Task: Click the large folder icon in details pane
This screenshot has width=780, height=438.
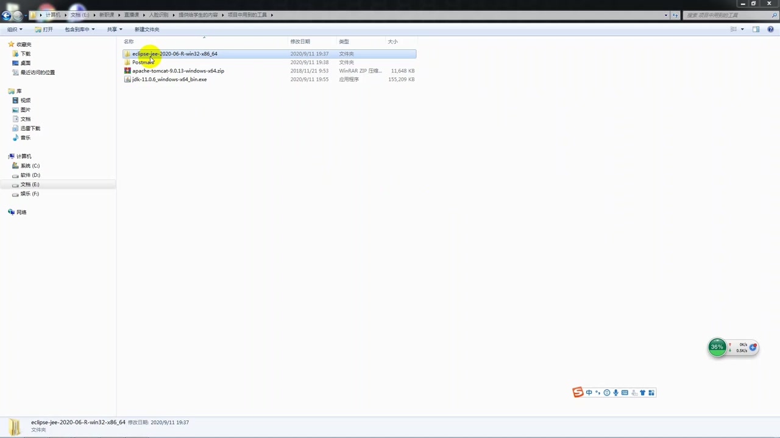Action: (x=15, y=426)
